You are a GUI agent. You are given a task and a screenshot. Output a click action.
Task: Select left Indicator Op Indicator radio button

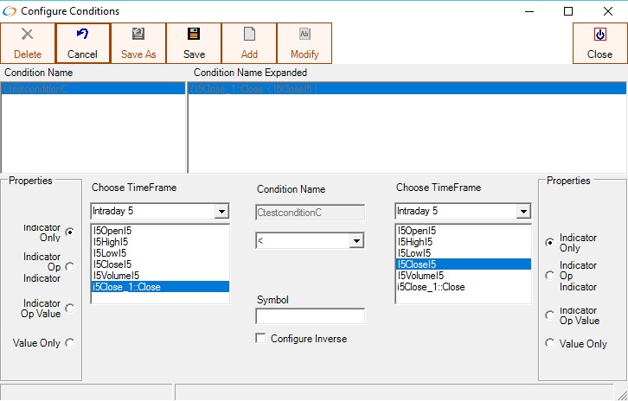click(69, 267)
